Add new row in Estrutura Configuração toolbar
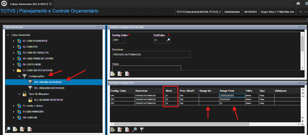The height and width of the screenshot is (135, 308). [113, 129]
